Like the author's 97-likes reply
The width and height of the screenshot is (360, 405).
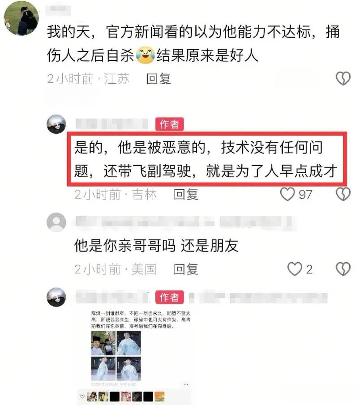click(x=287, y=194)
